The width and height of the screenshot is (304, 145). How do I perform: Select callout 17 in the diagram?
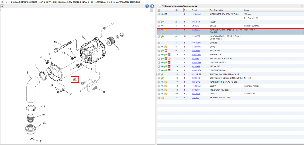click(112, 24)
